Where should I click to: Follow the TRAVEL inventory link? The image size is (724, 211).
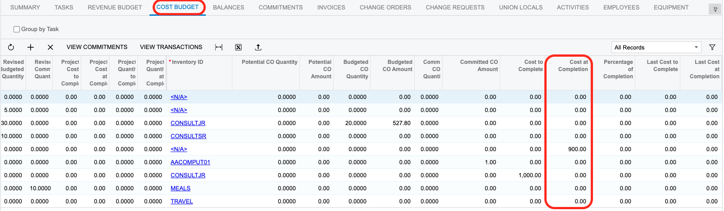click(182, 202)
